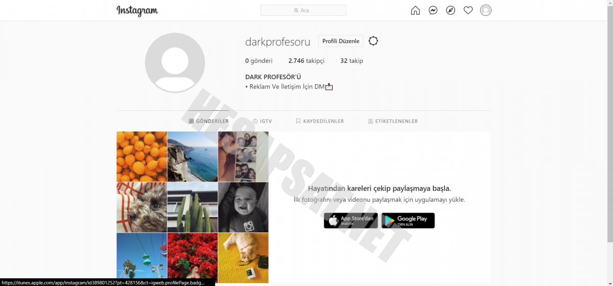Image resolution: width=613 pixels, height=286 pixels.
Task: Open the home feed icon
Action: tap(415, 10)
